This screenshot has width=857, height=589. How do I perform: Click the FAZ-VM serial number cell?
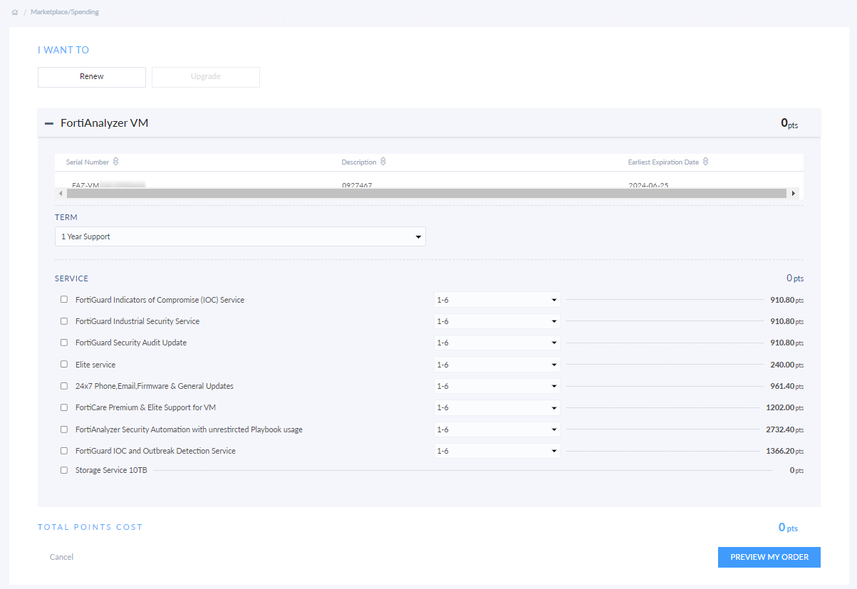[x=108, y=185]
